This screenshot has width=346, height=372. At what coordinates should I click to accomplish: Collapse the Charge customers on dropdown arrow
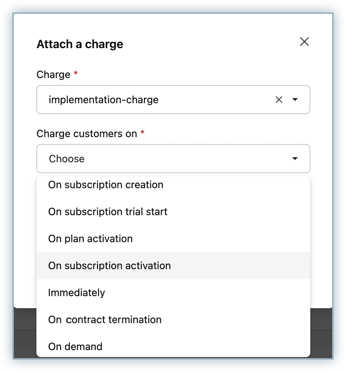point(295,159)
